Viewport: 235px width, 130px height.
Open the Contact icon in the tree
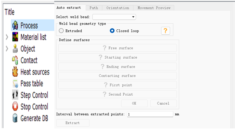(15, 60)
